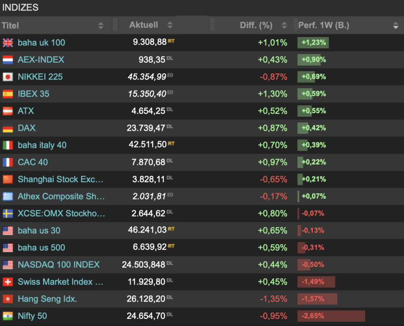This screenshot has height=326, width=404.
Task: Open the CAC 40 index link
Action: point(33,162)
